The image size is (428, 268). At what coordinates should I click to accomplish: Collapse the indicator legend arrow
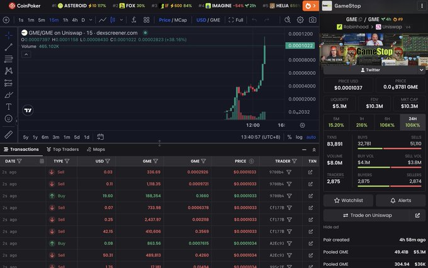click(26, 55)
